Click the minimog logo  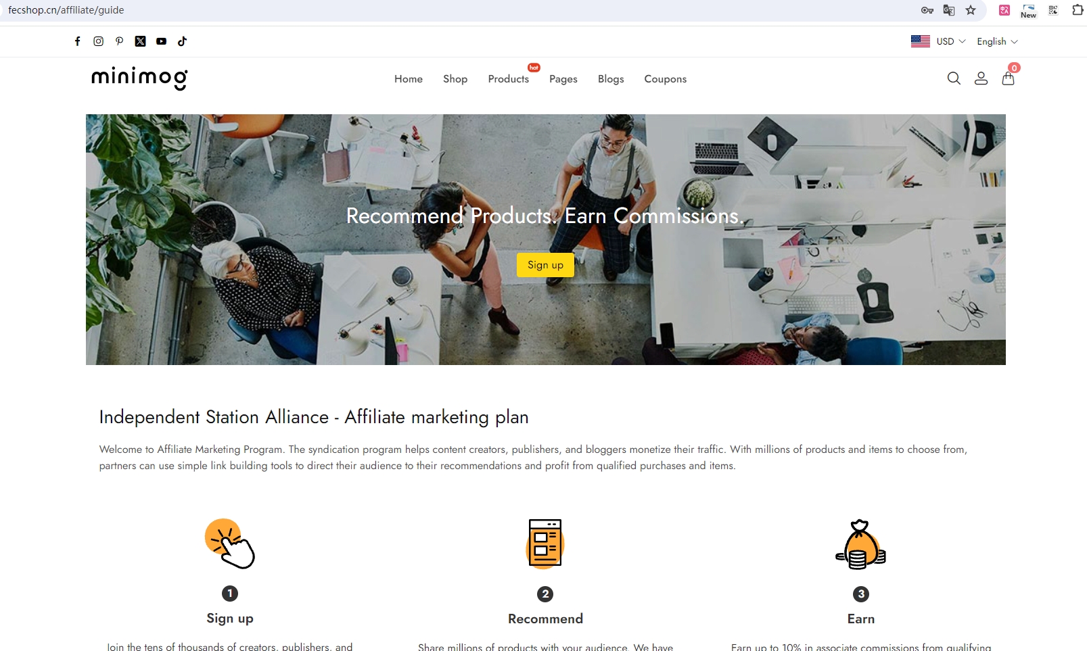click(139, 78)
